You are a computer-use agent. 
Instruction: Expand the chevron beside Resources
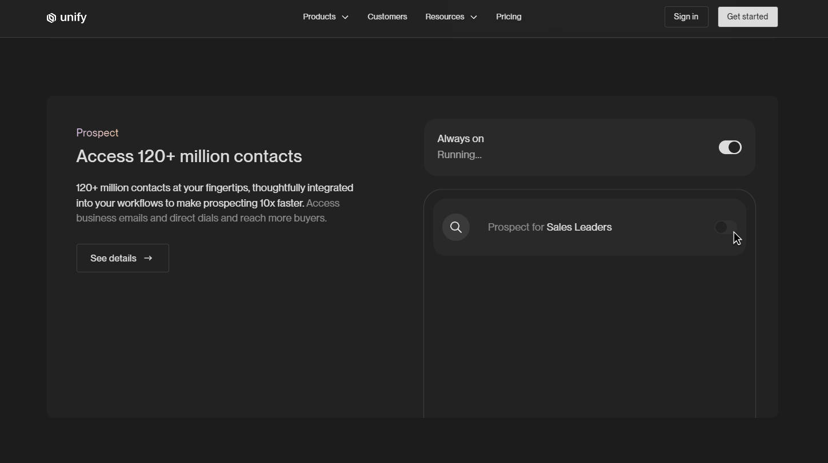tap(474, 17)
